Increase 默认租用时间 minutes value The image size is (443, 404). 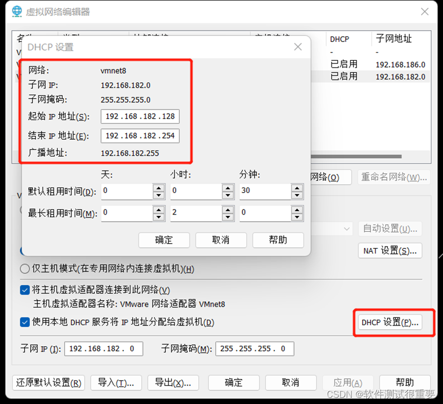click(297, 188)
